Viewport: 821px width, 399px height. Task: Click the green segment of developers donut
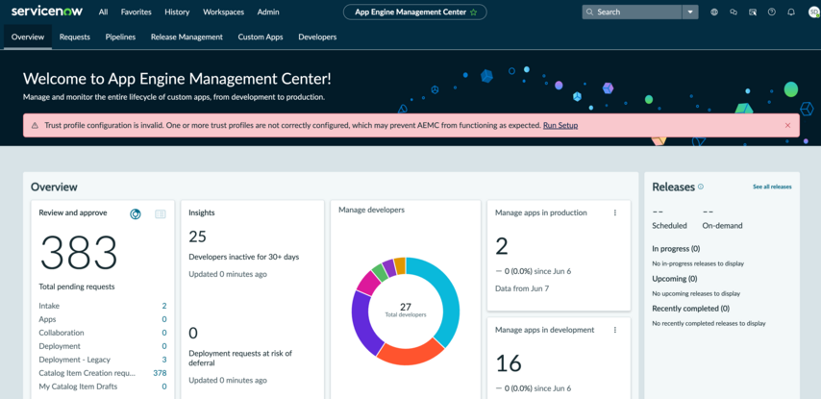[380, 272]
